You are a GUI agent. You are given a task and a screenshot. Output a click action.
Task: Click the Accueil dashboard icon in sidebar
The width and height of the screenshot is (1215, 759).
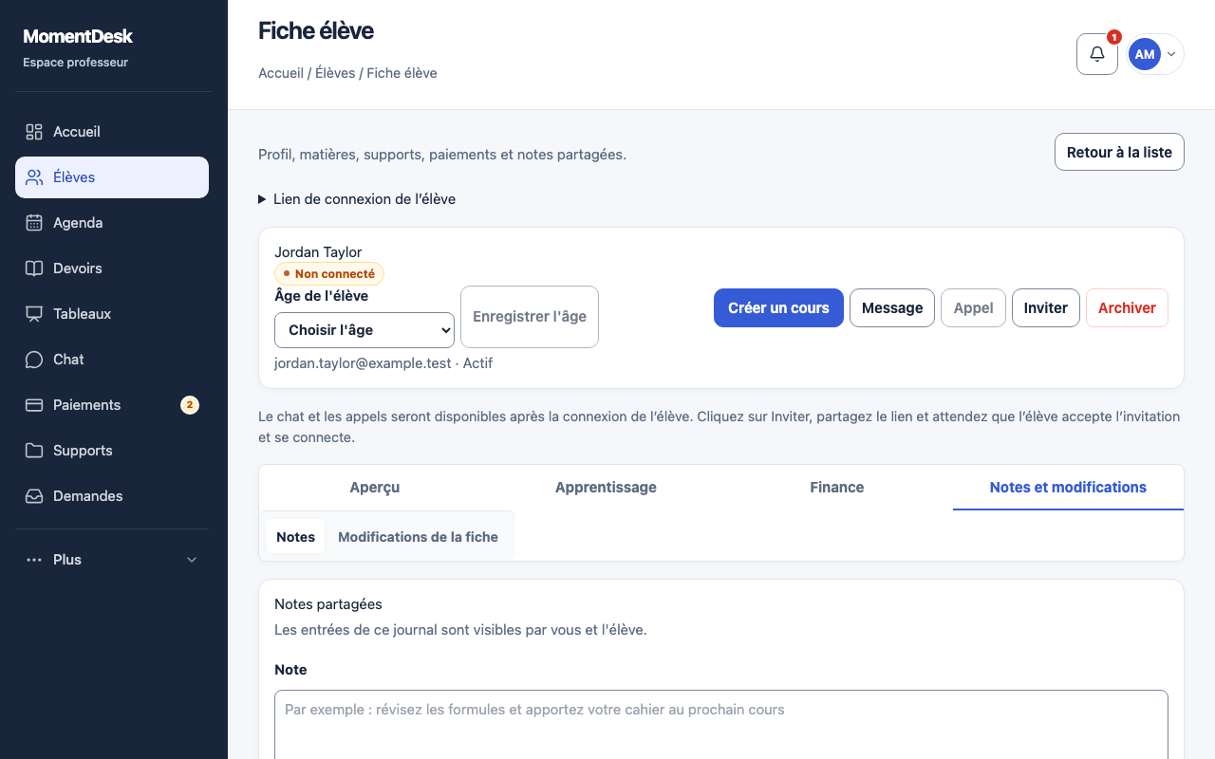(x=34, y=132)
